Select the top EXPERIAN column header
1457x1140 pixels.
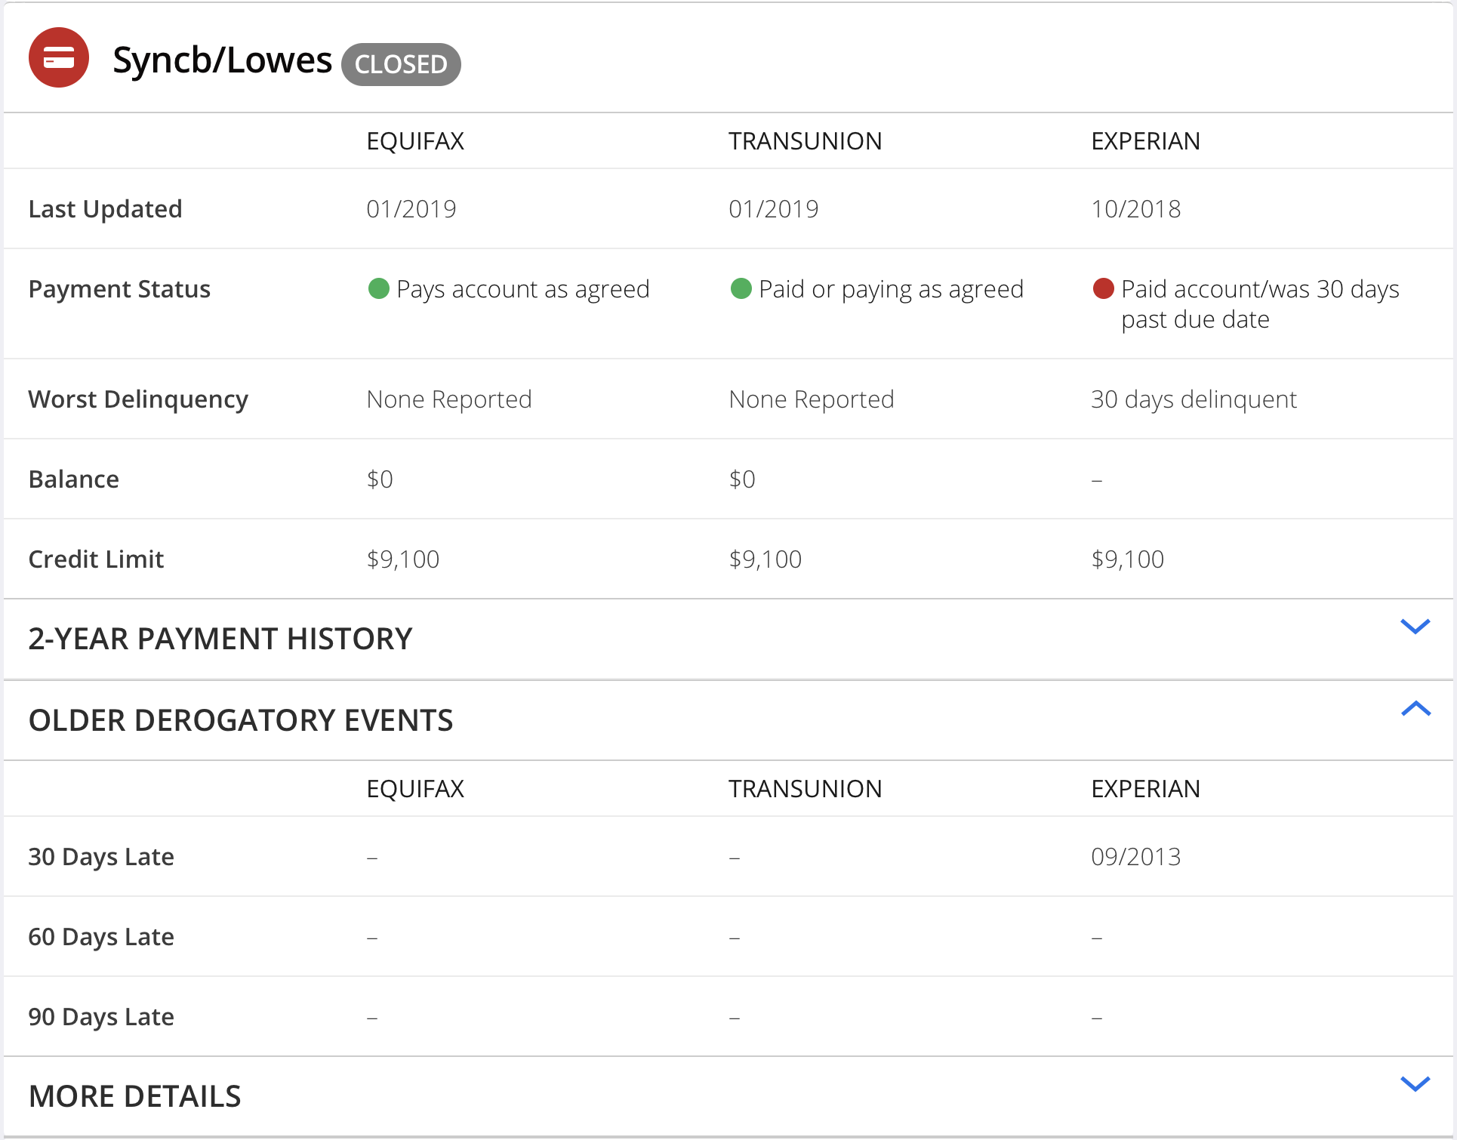point(1145,141)
